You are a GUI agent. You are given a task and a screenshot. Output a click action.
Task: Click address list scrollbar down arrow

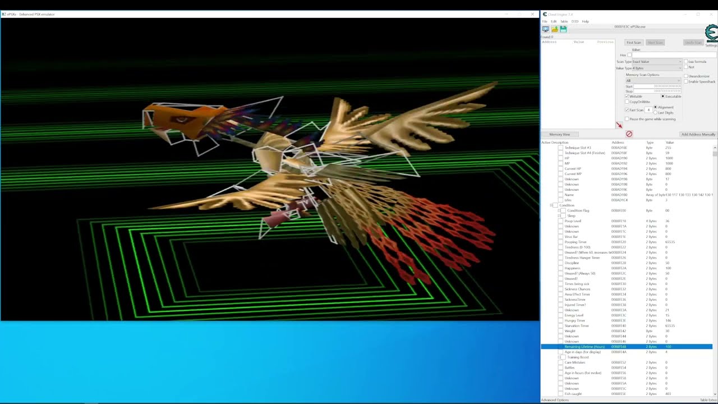pyautogui.click(x=715, y=394)
